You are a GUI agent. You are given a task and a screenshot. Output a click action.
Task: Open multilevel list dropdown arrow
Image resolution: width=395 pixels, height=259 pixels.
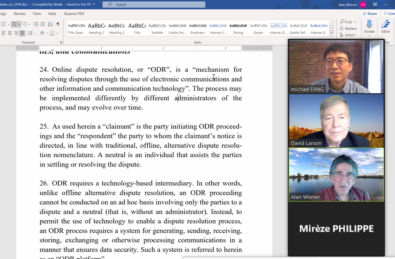click(x=29, y=24)
